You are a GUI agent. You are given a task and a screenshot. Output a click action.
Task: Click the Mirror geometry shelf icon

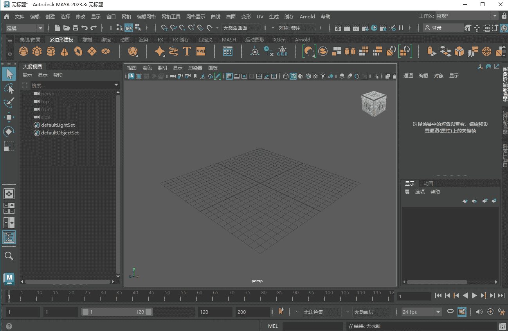(x=350, y=51)
